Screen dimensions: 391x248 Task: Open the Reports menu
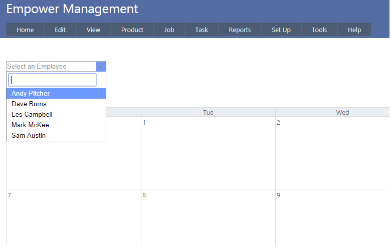click(x=240, y=30)
